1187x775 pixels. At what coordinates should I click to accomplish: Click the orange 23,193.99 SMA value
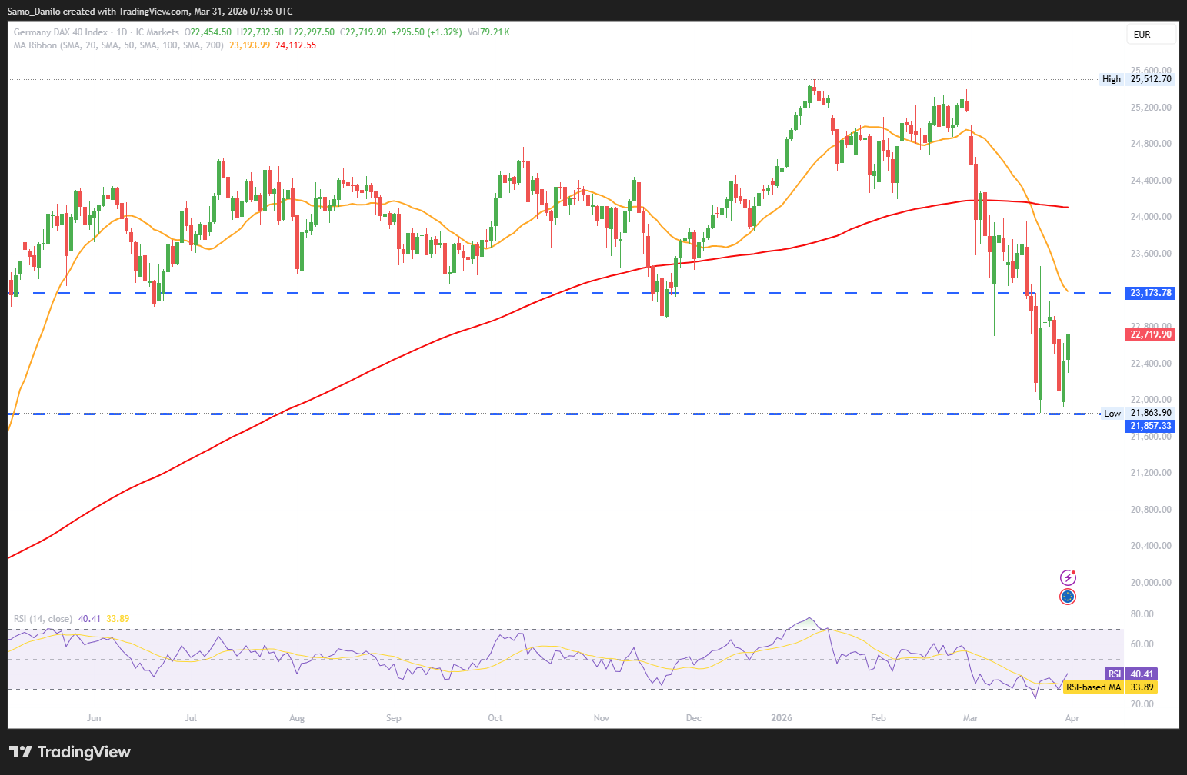pyautogui.click(x=249, y=45)
